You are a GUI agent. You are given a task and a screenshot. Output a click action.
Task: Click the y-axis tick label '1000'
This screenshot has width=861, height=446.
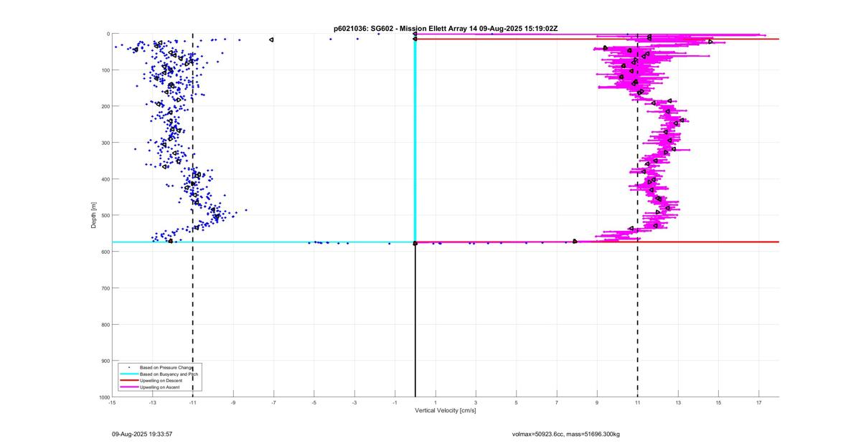click(x=103, y=397)
